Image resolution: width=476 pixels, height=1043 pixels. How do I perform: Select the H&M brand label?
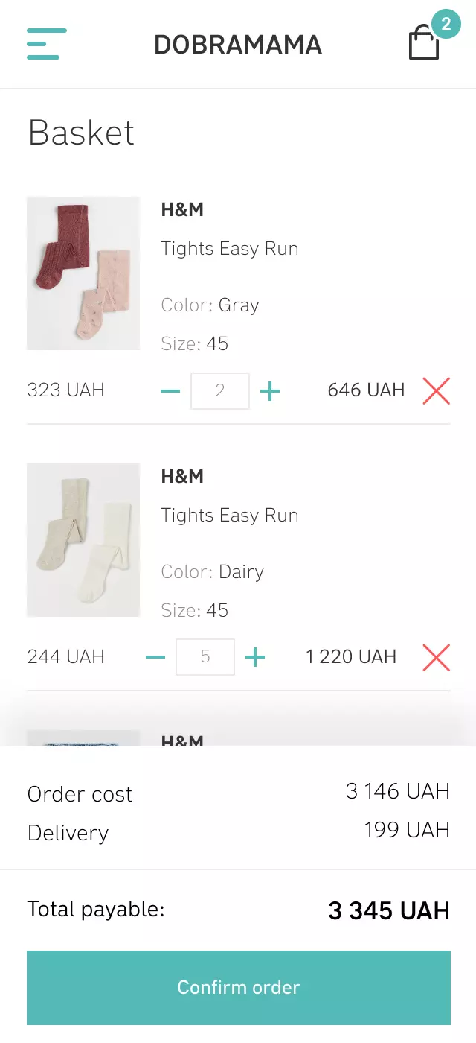pyautogui.click(x=183, y=209)
